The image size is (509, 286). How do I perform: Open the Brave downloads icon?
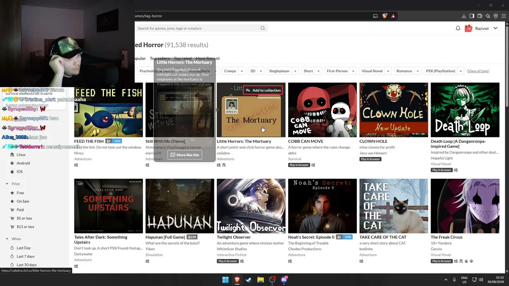(x=464, y=16)
